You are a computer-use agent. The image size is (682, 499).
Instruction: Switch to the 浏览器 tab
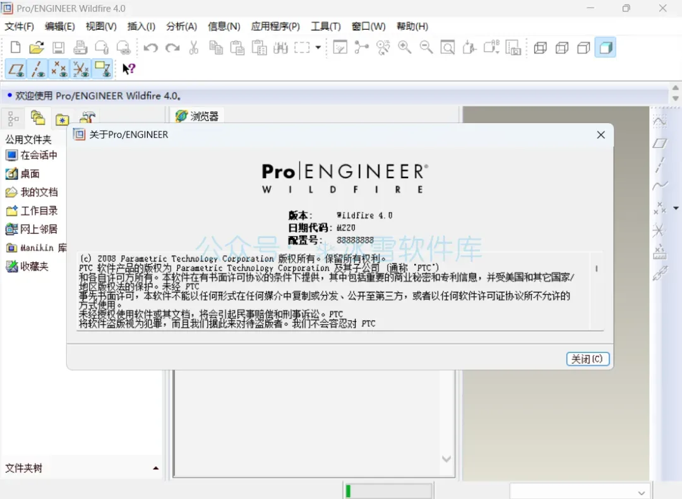tap(197, 116)
